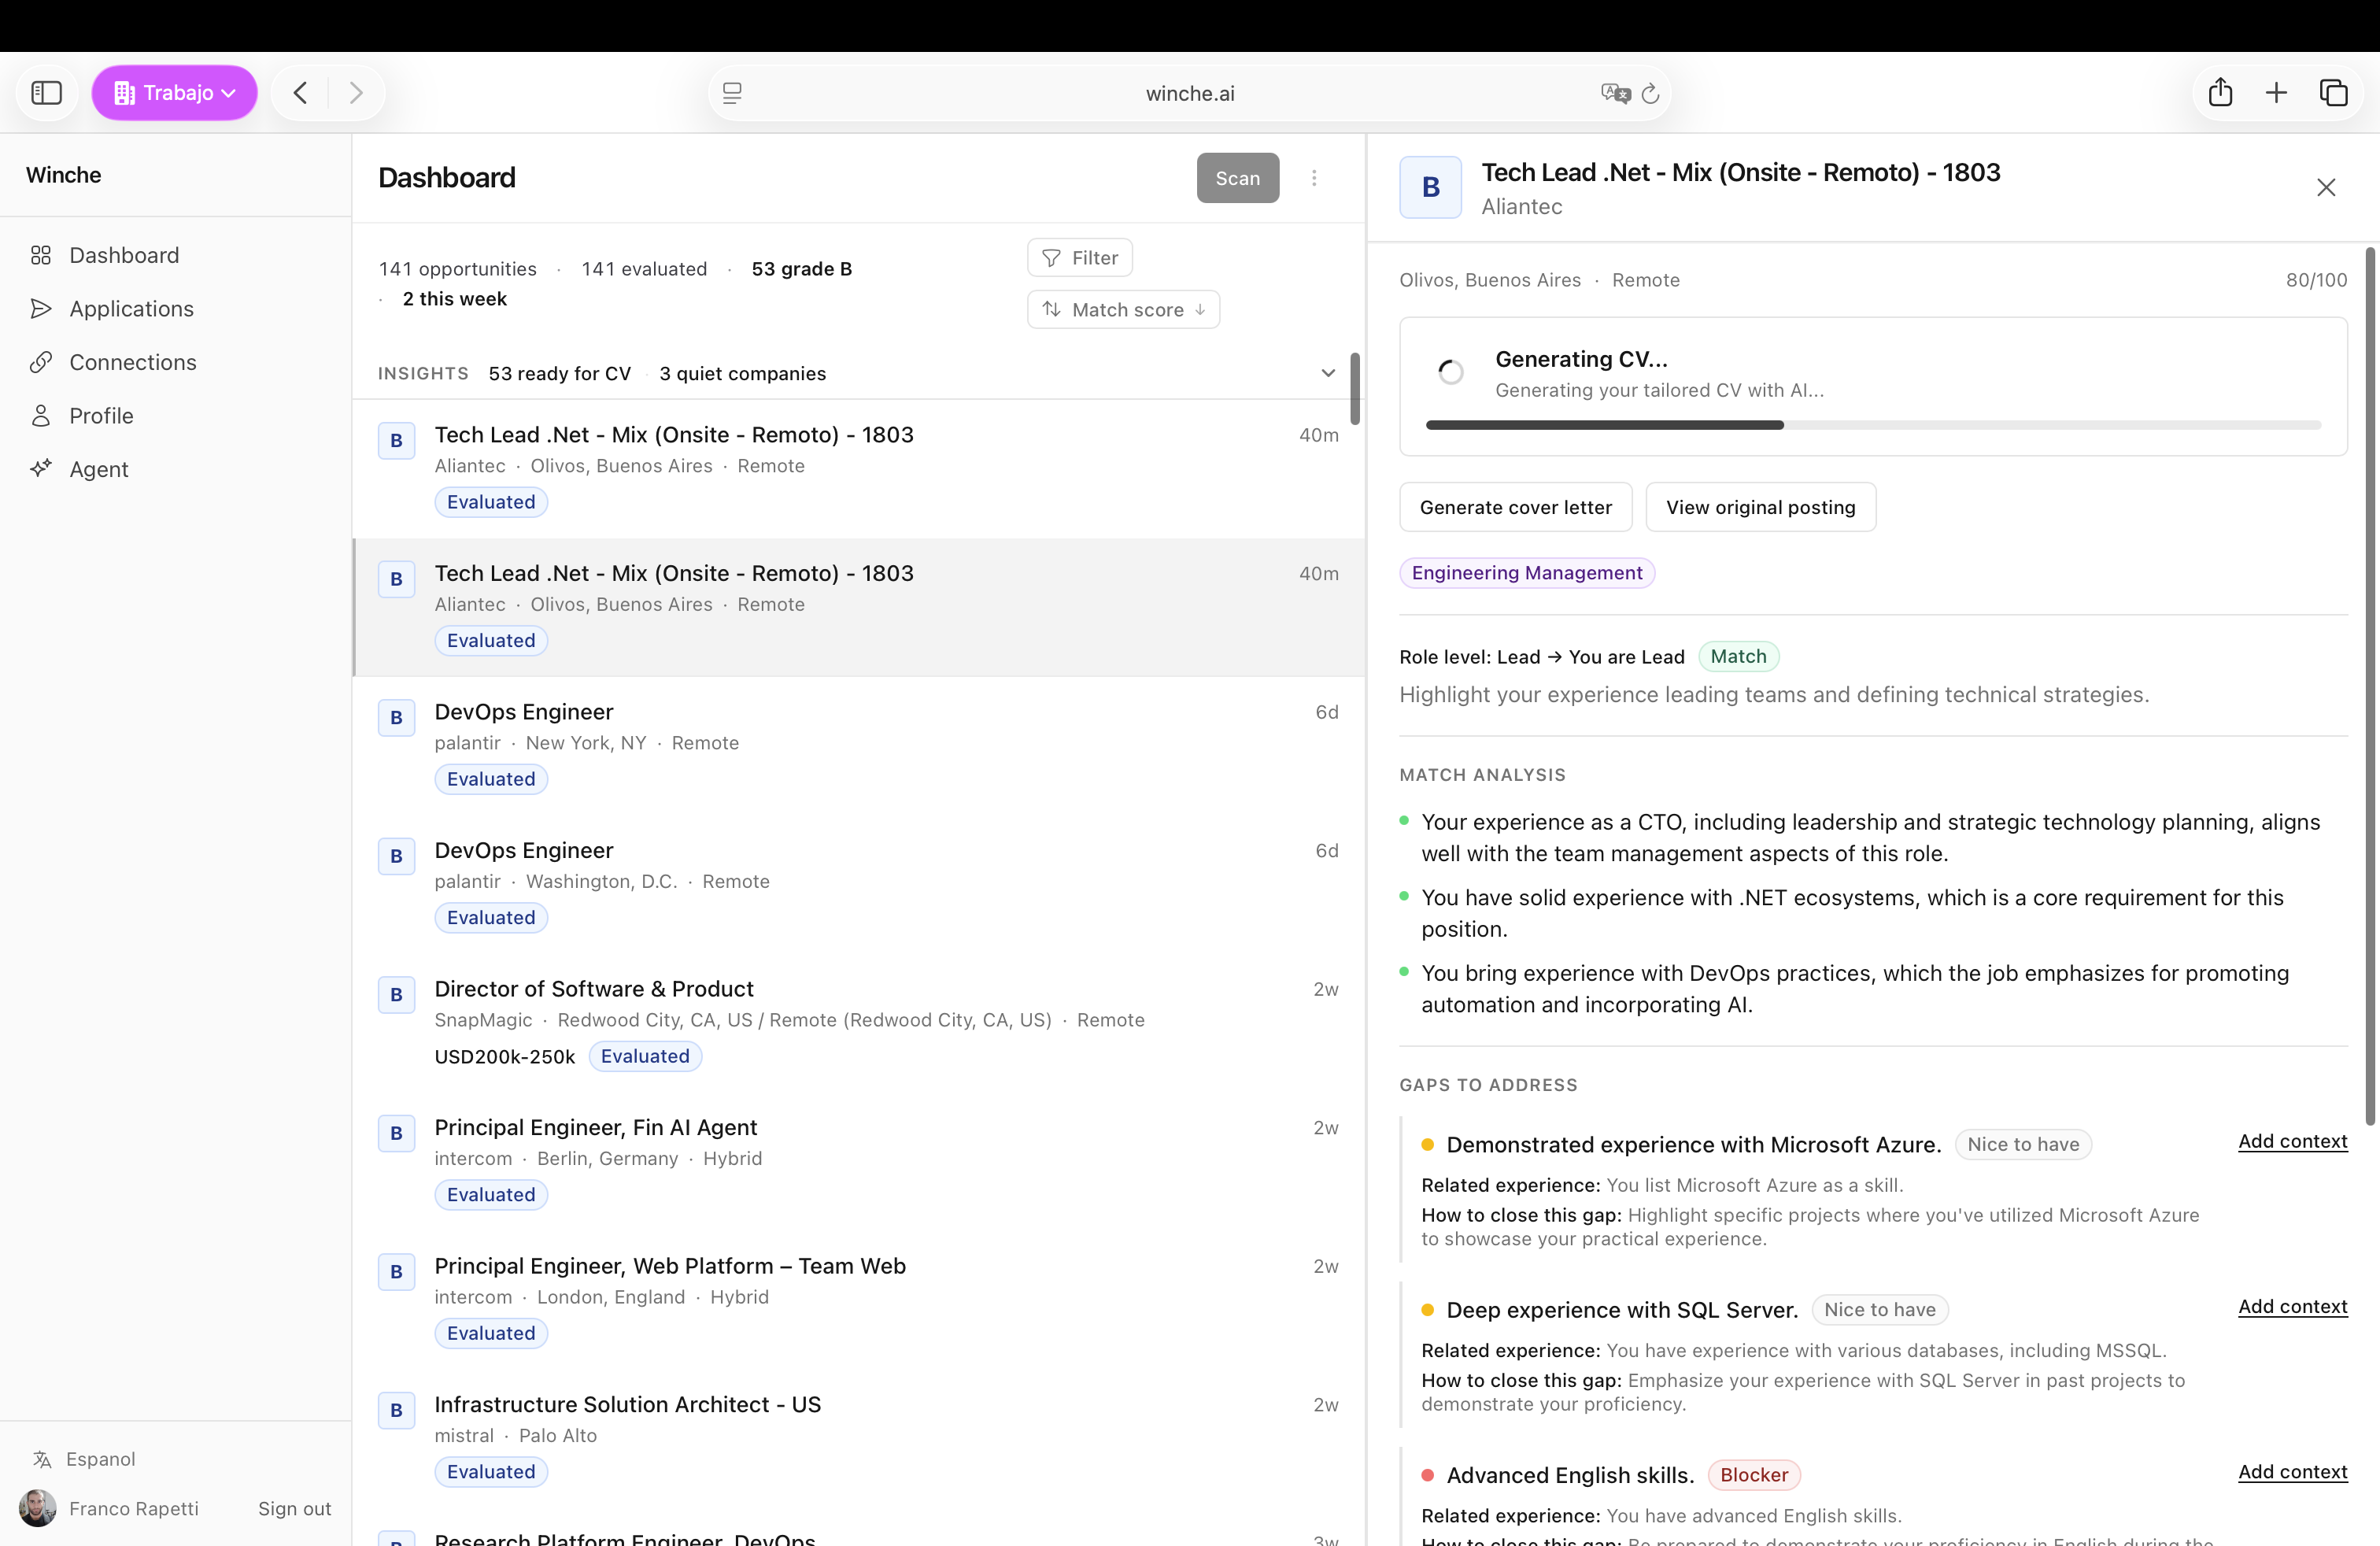Open a new tab with plus icon
Screen dimensions: 2380x1546
tap(2276, 93)
